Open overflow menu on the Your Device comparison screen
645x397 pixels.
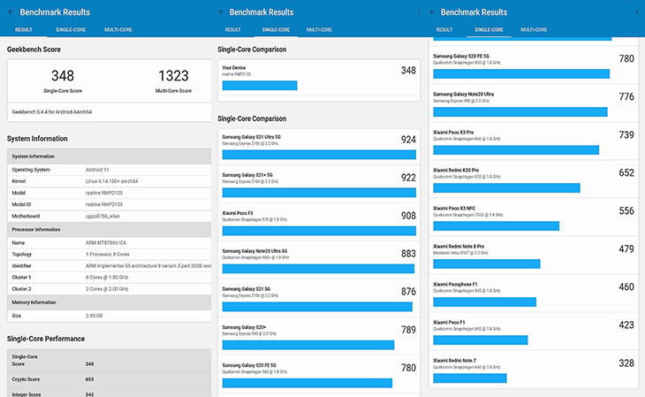419,12
